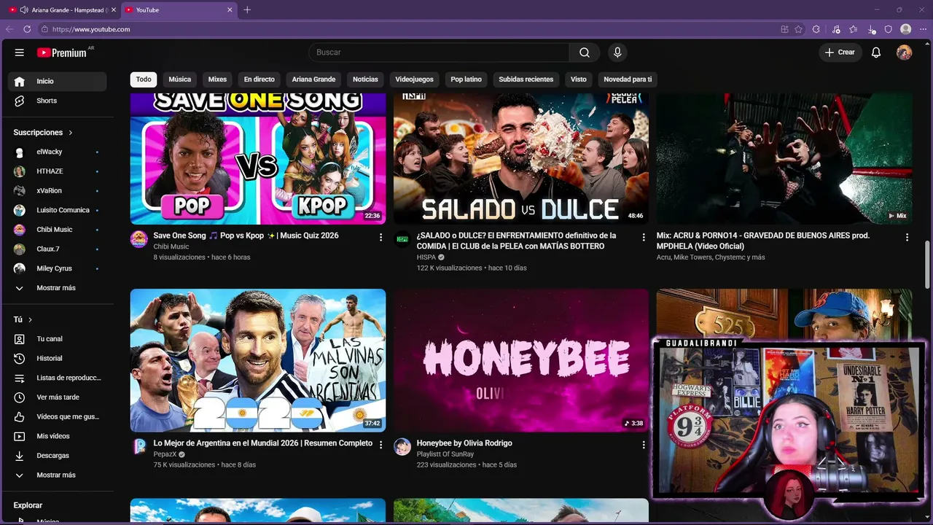The width and height of the screenshot is (933, 525).
Task: Add this page to favorites star
Action: point(799,29)
